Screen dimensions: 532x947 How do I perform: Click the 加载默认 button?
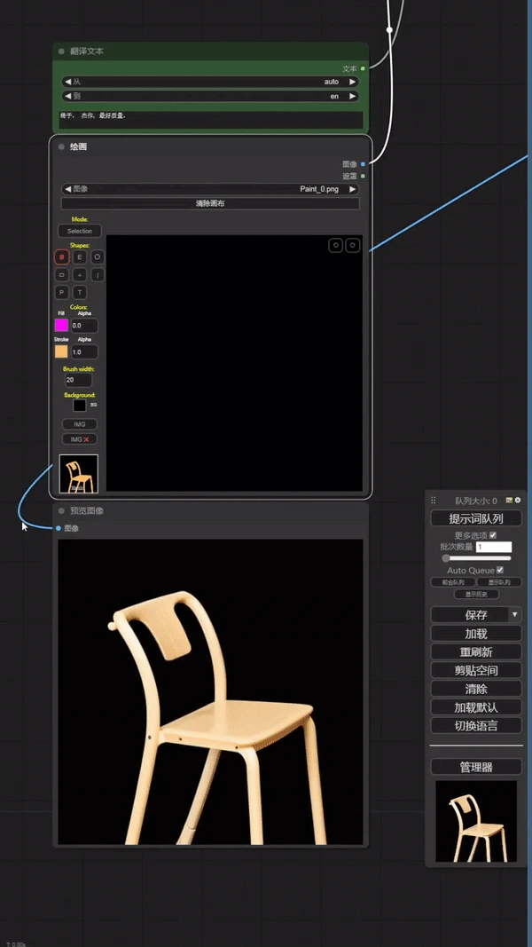[x=476, y=707]
